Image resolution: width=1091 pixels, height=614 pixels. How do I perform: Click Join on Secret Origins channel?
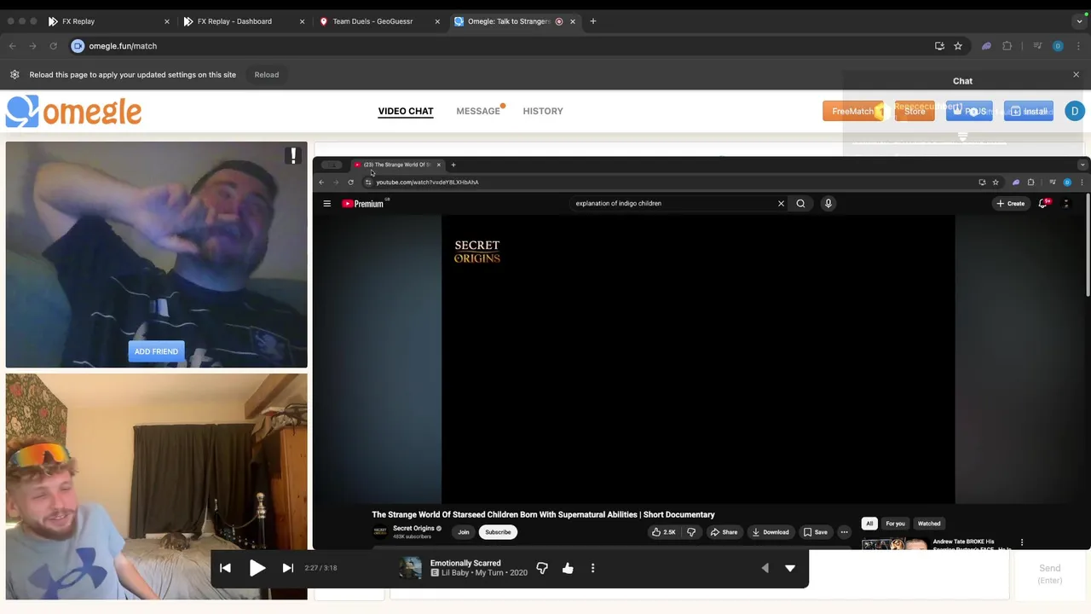coord(464,532)
